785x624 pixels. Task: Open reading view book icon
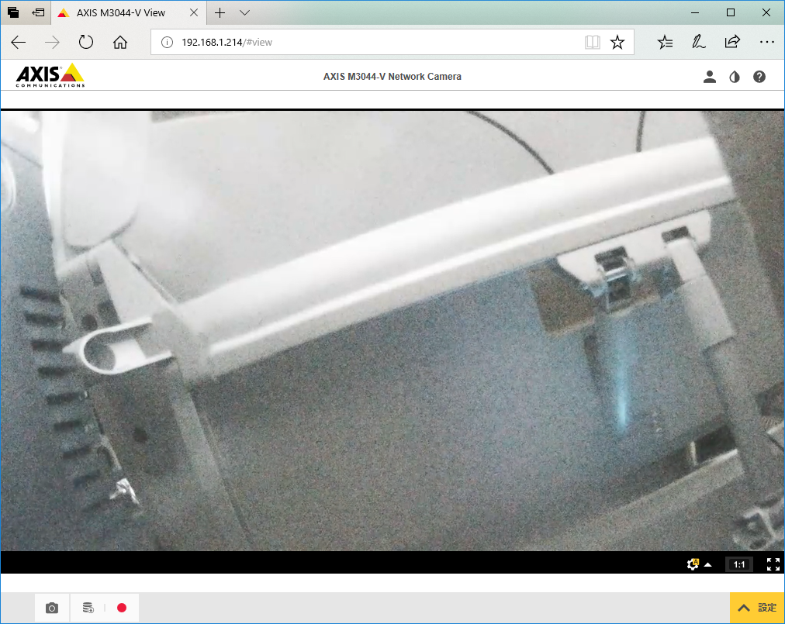(593, 42)
